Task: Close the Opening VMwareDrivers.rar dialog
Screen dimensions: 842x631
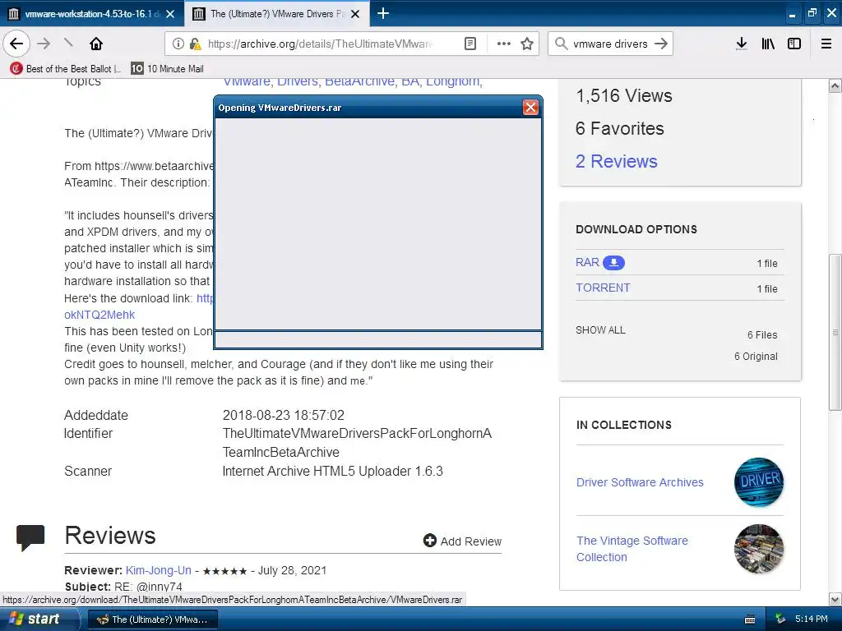Action: pos(530,108)
